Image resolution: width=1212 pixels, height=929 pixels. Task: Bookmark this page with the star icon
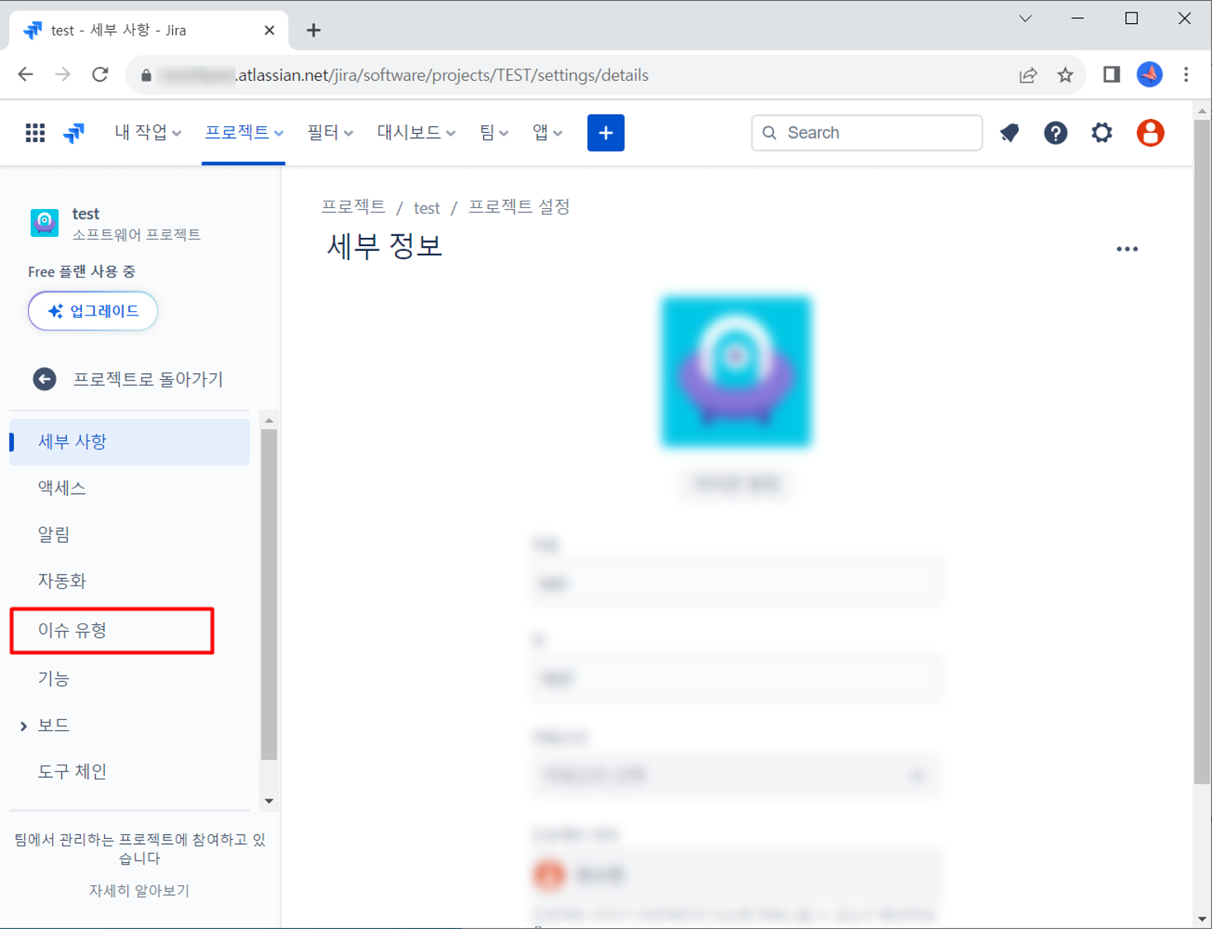(x=1065, y=75)
